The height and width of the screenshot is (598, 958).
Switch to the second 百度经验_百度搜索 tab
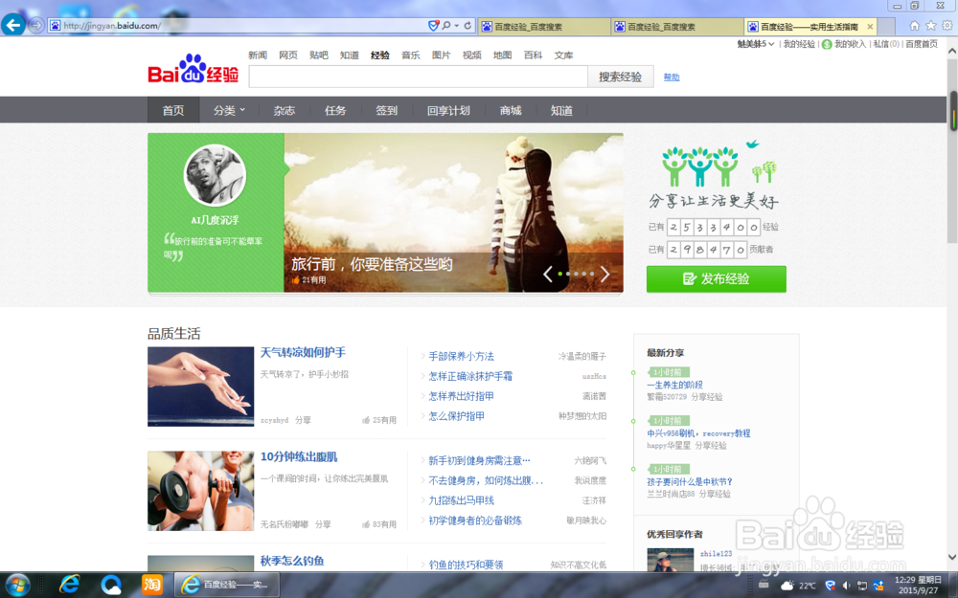coord(677,27)
